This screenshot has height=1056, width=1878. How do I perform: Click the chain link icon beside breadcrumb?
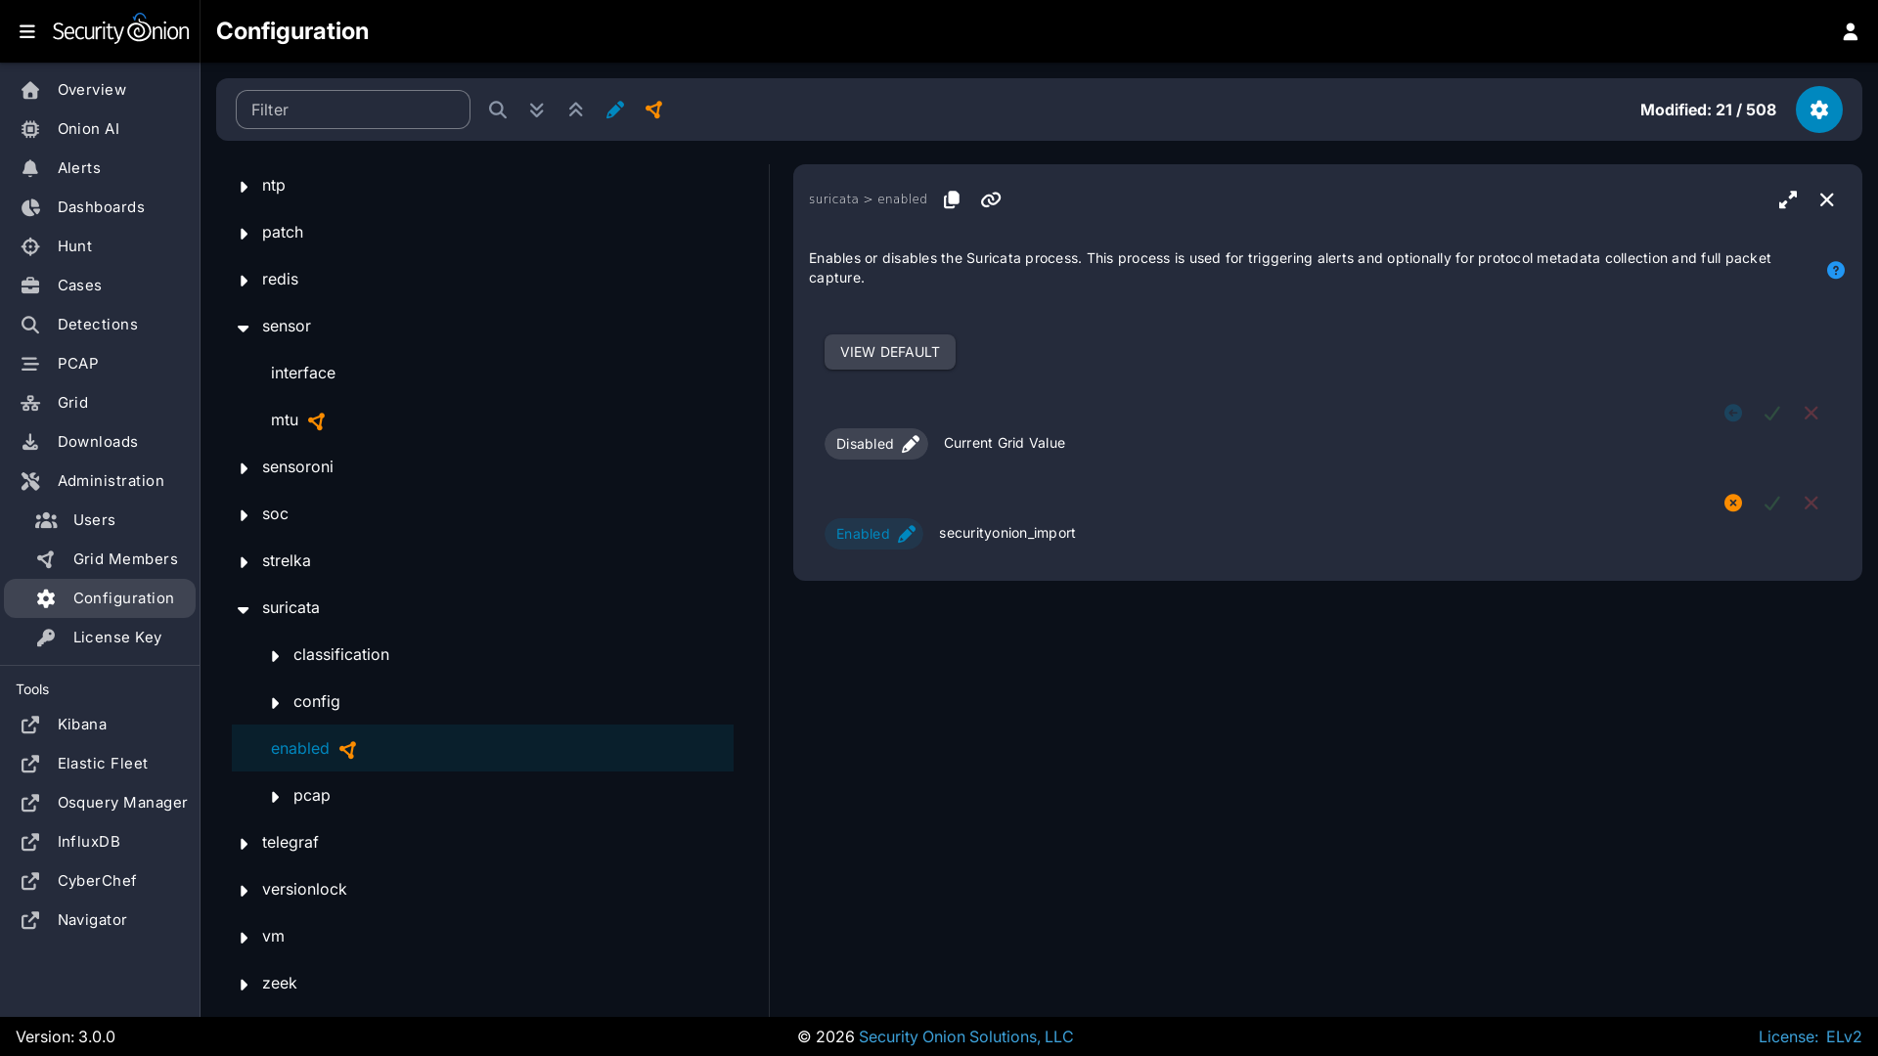pyautogui.click(x=991, y=199)
